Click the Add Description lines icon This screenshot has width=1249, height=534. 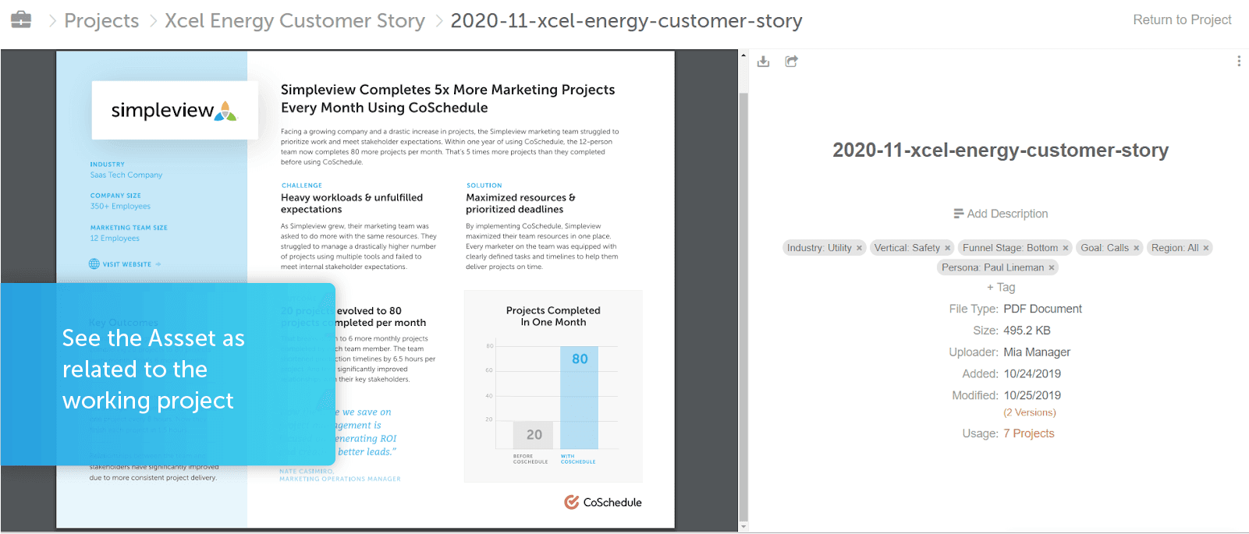pos(959,214)
